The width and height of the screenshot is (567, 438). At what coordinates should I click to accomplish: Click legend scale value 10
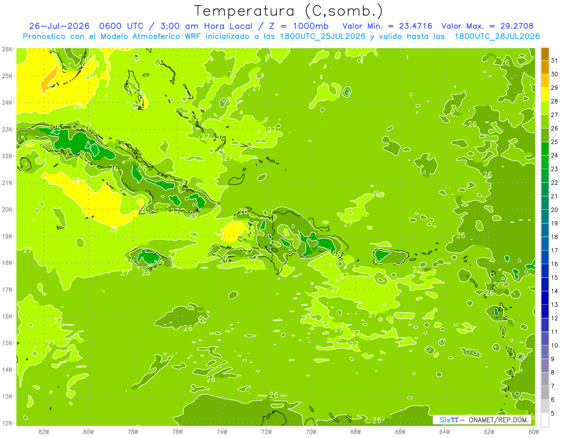click(x=555, y=345)
